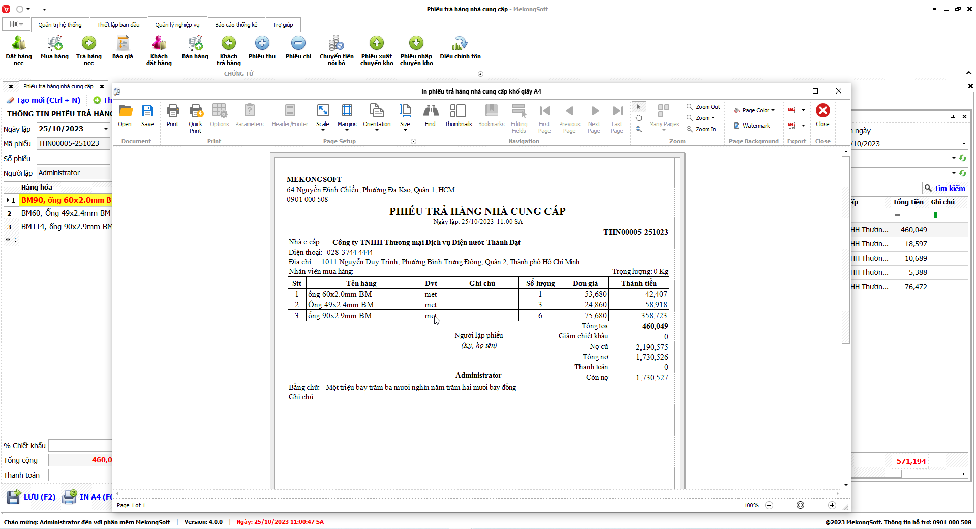This screenshot has width=976, height=529.
Task: Click zoom minus button in status bar
Action: pyautogui.click(x=769, y=505)
